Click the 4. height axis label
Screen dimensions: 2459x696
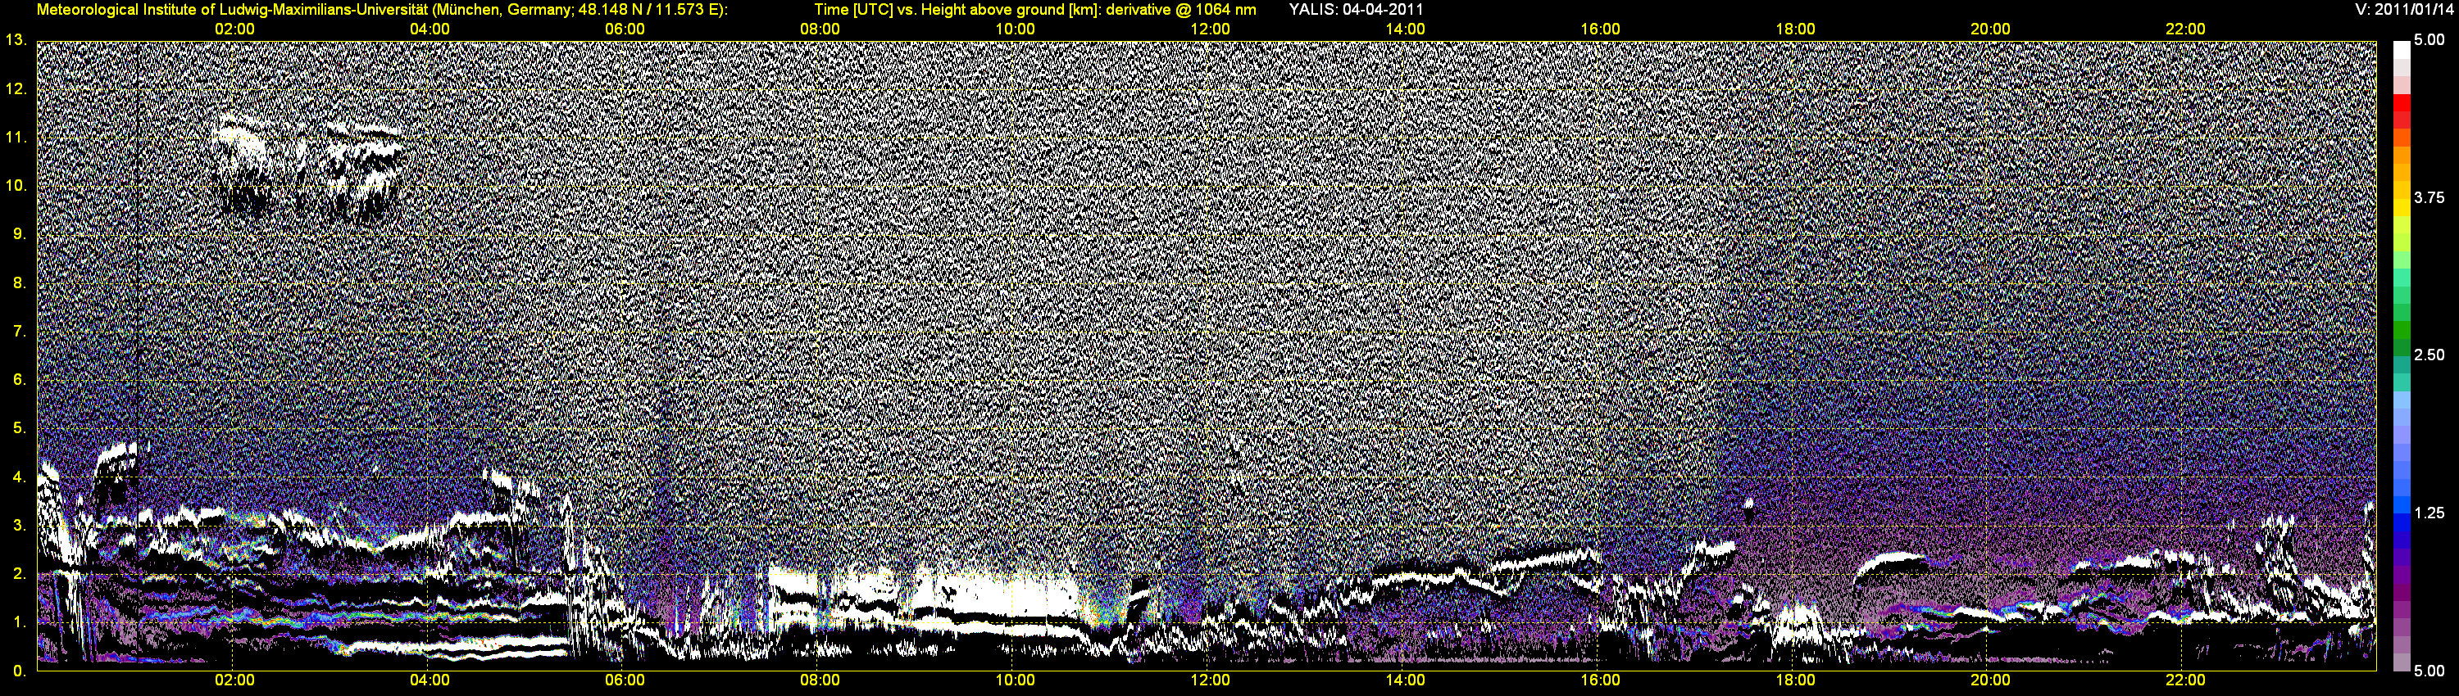pyautogui.click(x=19, y=477)
